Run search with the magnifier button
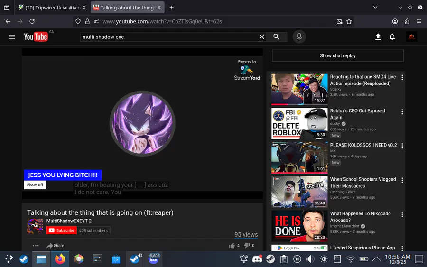The image size is (427, 267). pos(277,37)
